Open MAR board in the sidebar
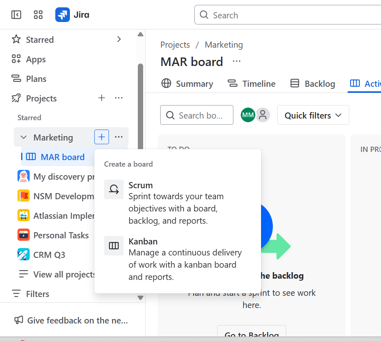 point(58,157)
